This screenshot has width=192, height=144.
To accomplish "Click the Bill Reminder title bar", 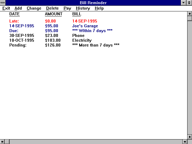I will pos(93,3).
